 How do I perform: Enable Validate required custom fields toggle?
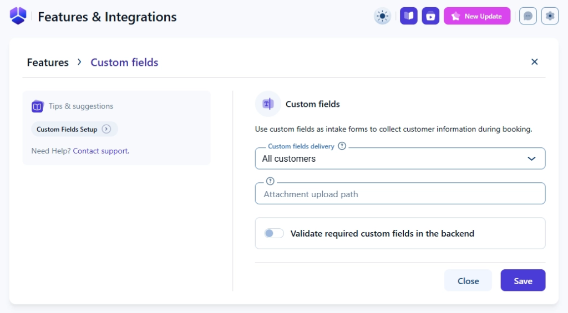coord(274,233)
